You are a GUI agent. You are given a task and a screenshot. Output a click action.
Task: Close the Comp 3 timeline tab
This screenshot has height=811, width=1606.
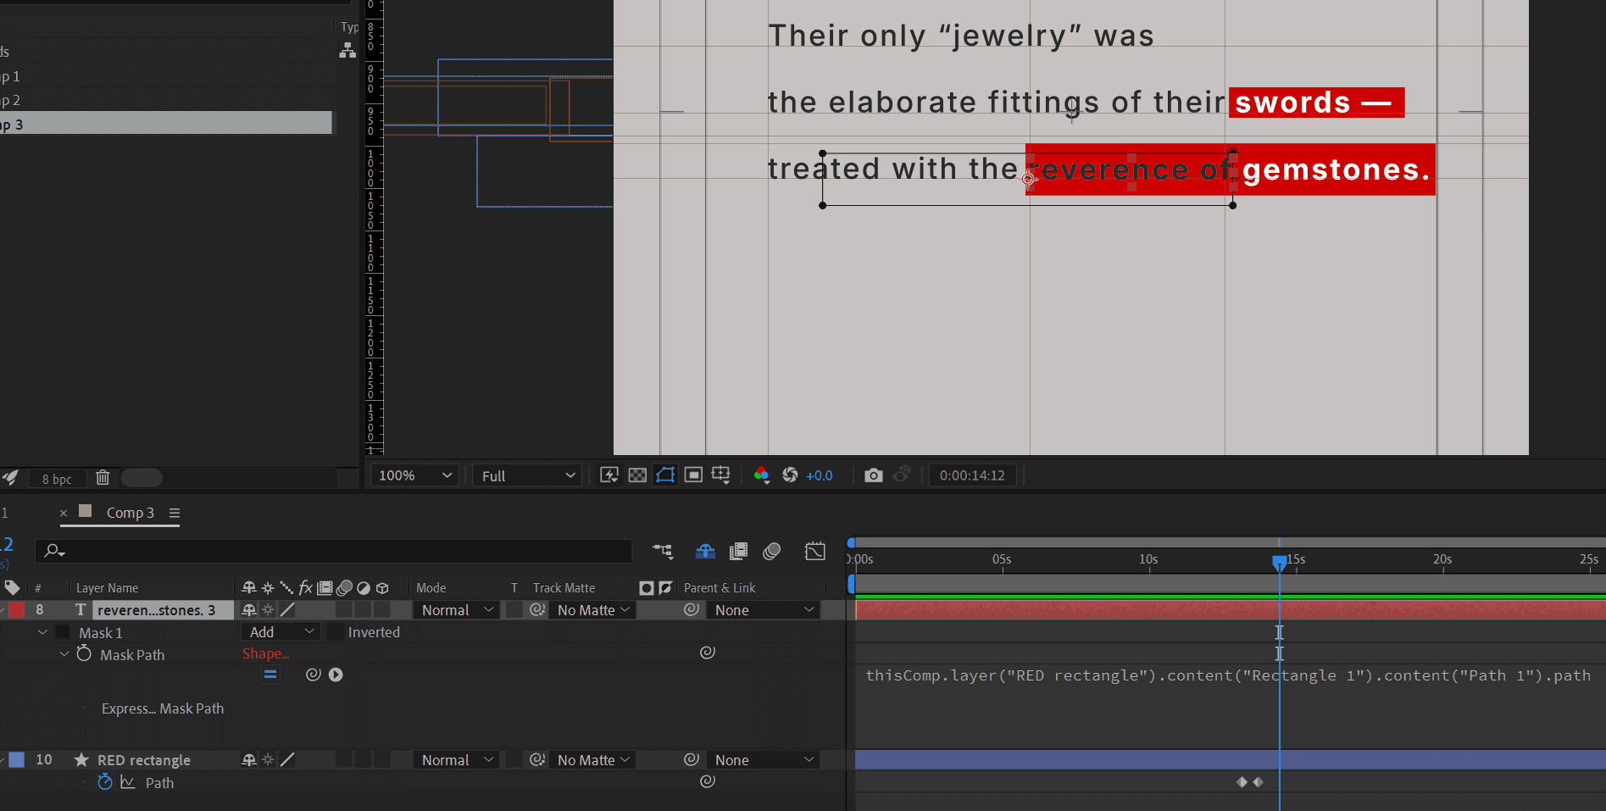[64, 513]
